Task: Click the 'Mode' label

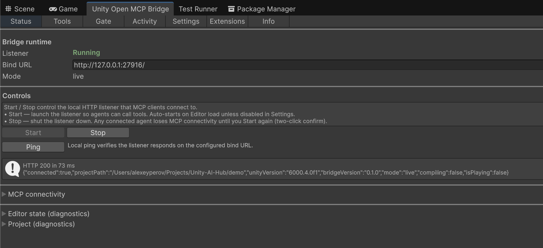Action: tap(11, 76)
